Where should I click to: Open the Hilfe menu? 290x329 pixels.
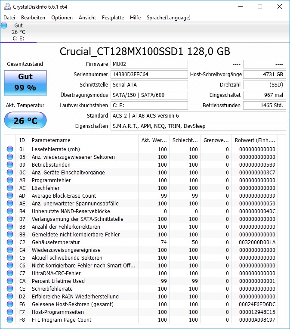[x=135, y=18]
